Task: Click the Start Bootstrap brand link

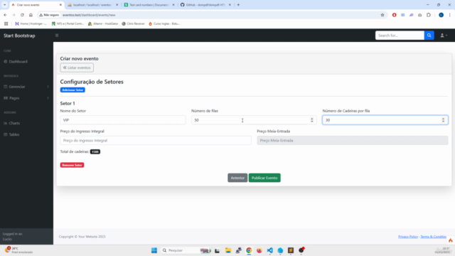Action: point(19,36)
